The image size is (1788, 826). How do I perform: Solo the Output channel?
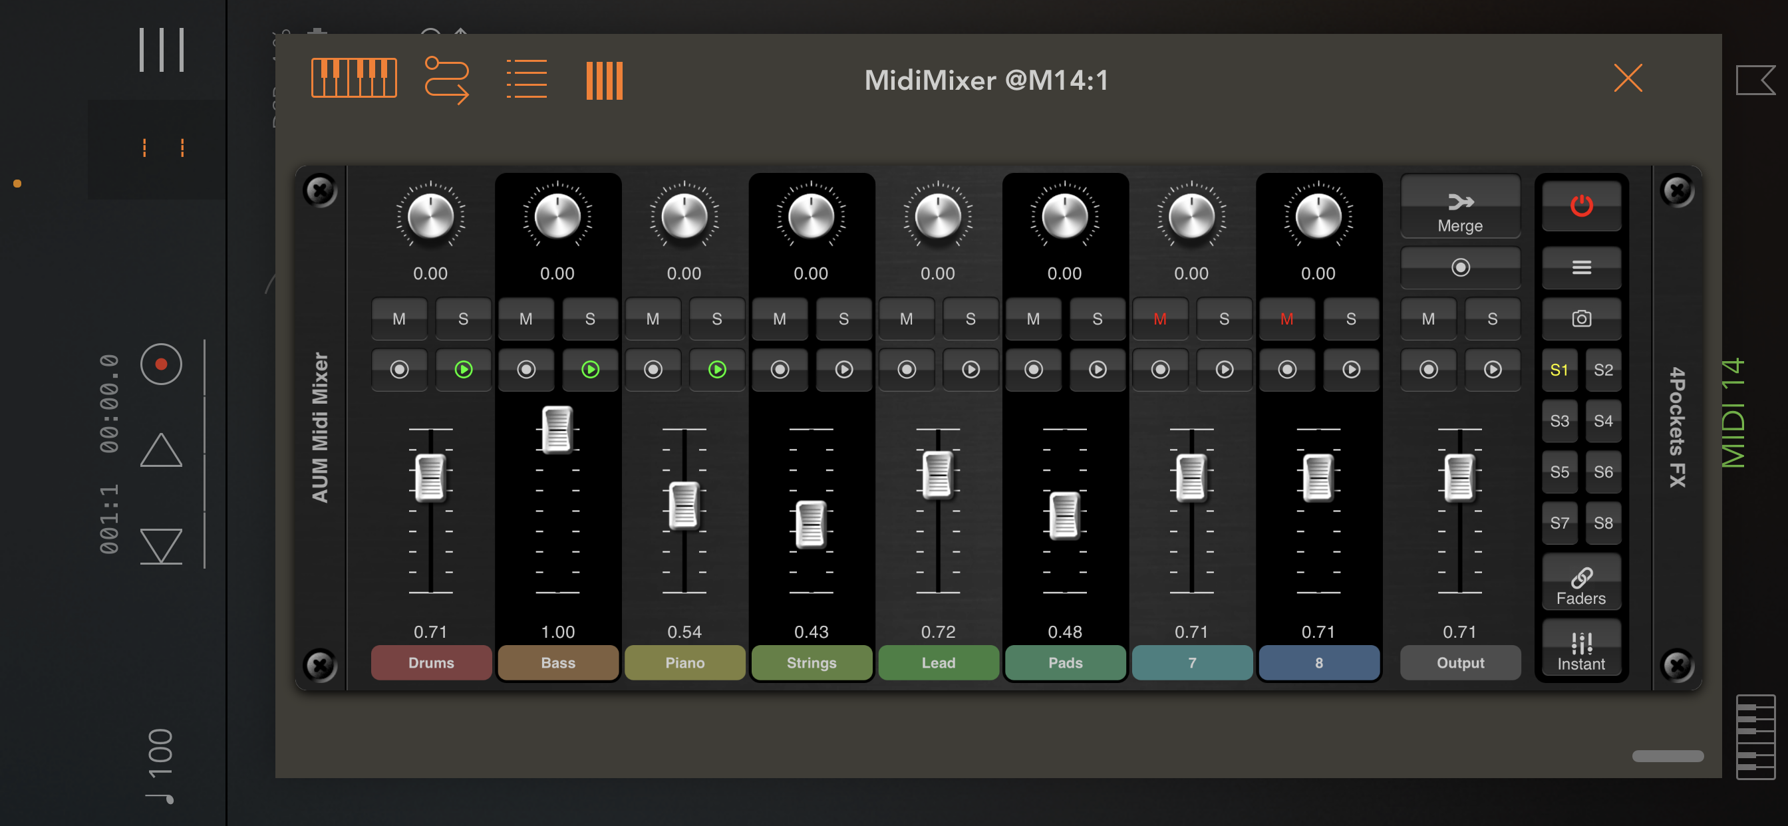[1492, 319]
